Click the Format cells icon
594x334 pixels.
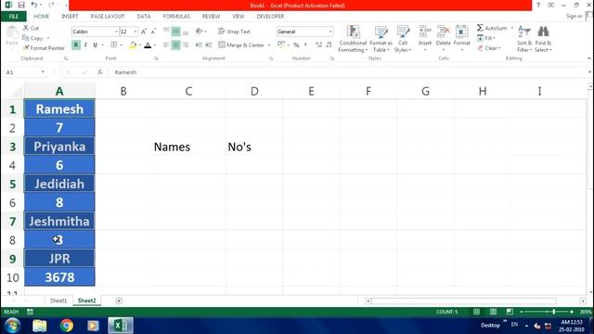coord(462,32)
